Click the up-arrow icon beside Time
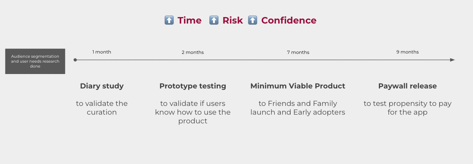The height and width of the screenshot is (164, 473). point(169,20)
